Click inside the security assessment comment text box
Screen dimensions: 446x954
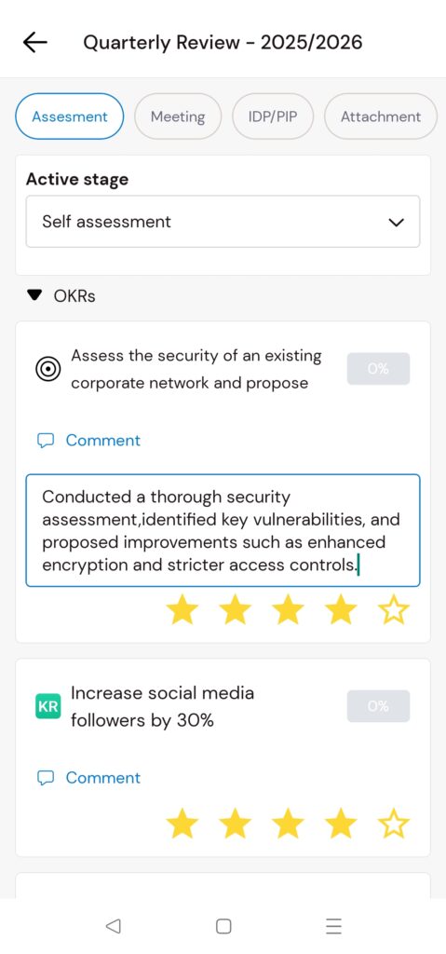223,530
